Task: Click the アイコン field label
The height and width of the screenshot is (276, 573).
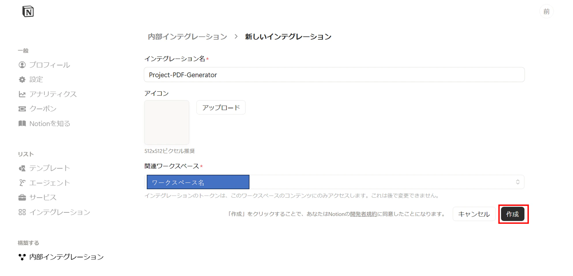Action: click(157, 93)
